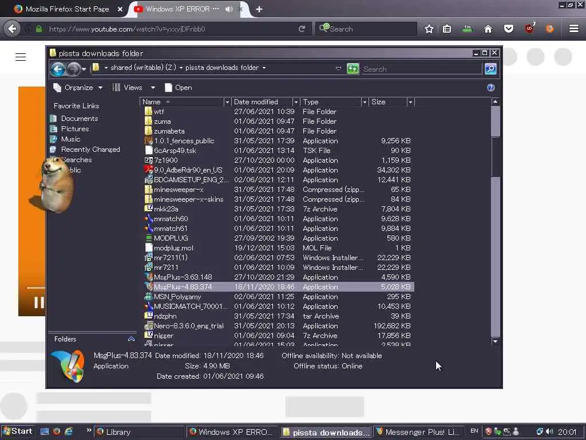
Task: Expand recent pages arrow beside Forward button
Action: click(84, 69)
